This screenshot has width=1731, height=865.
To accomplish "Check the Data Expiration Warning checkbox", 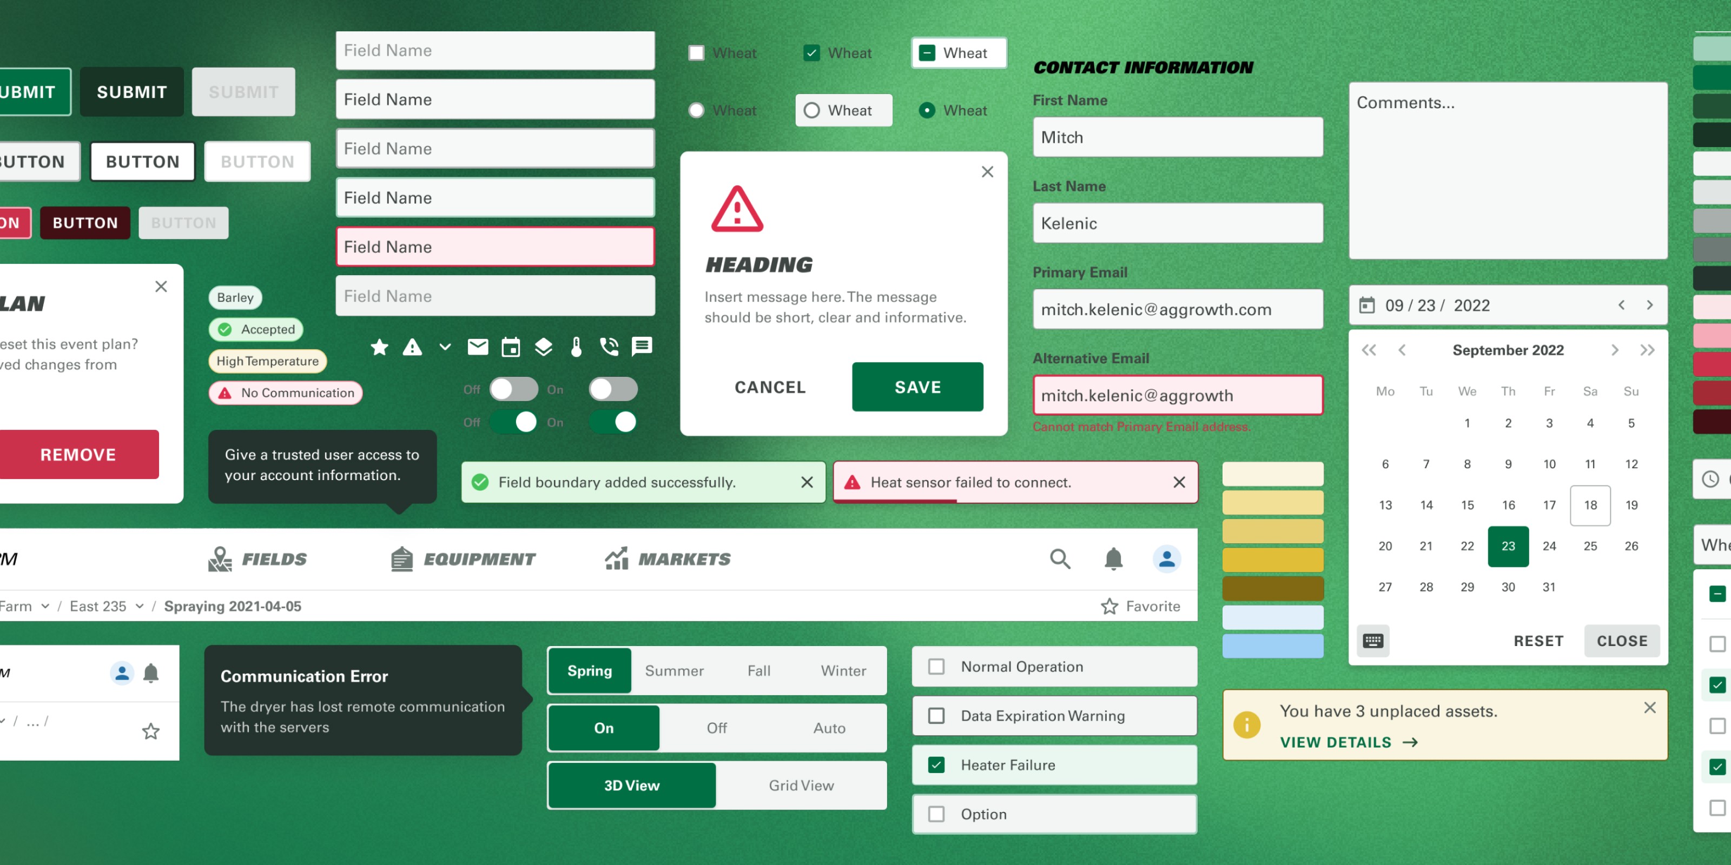I will (936, 716).
